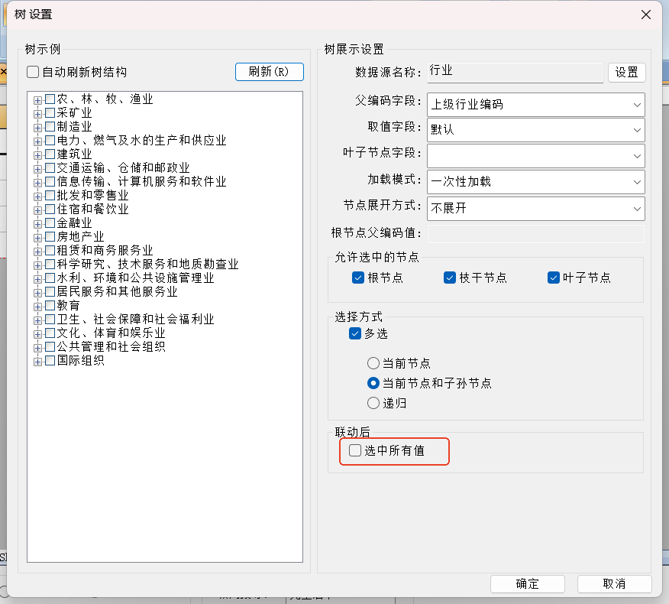Open the 节点展开方式 dropdown
This screenshot has width=669, height=604.
pyautogui.click(x=536, y=208)
